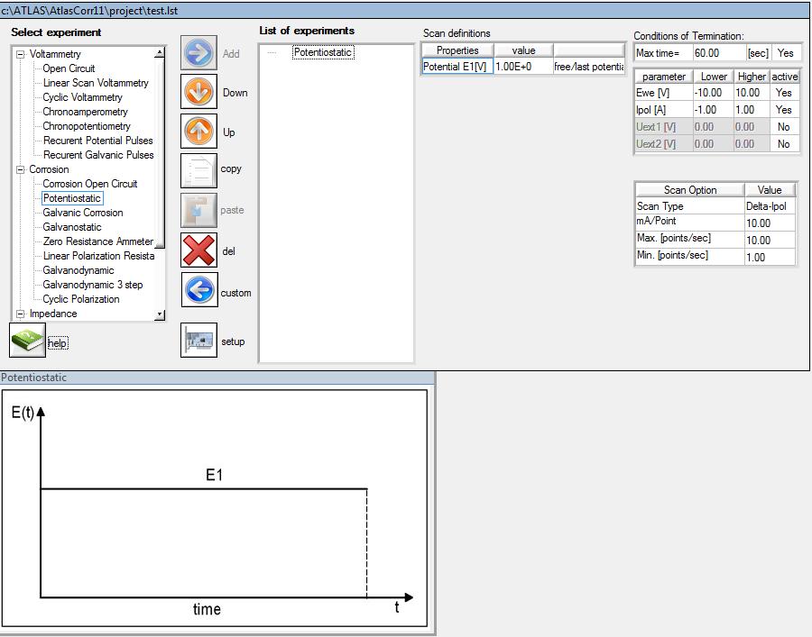Edit Max. points/sec value 10.00

pyautogui.click(x=770, y=241)
